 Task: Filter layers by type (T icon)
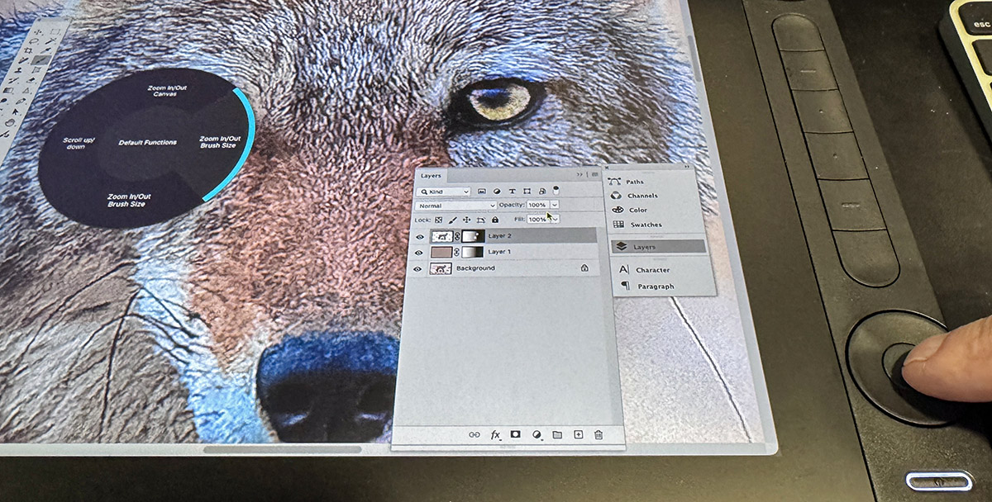tap(512, 192)
